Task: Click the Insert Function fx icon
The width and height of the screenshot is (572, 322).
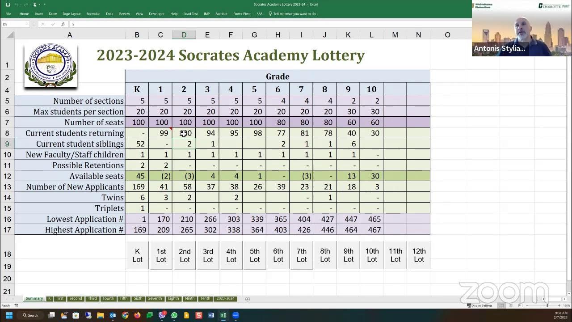Action: 63,24
